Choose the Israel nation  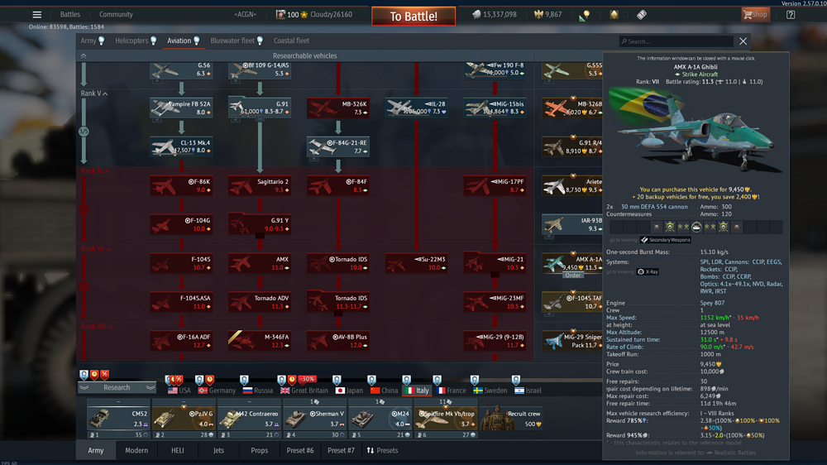coord(528,391)
